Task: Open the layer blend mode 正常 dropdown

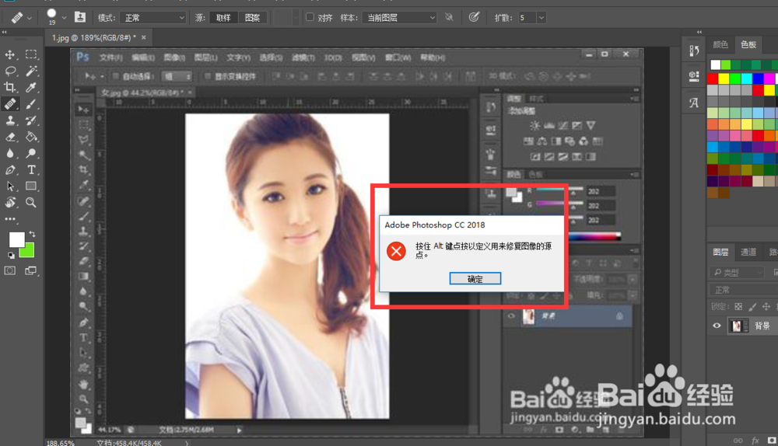Action: 743,290
